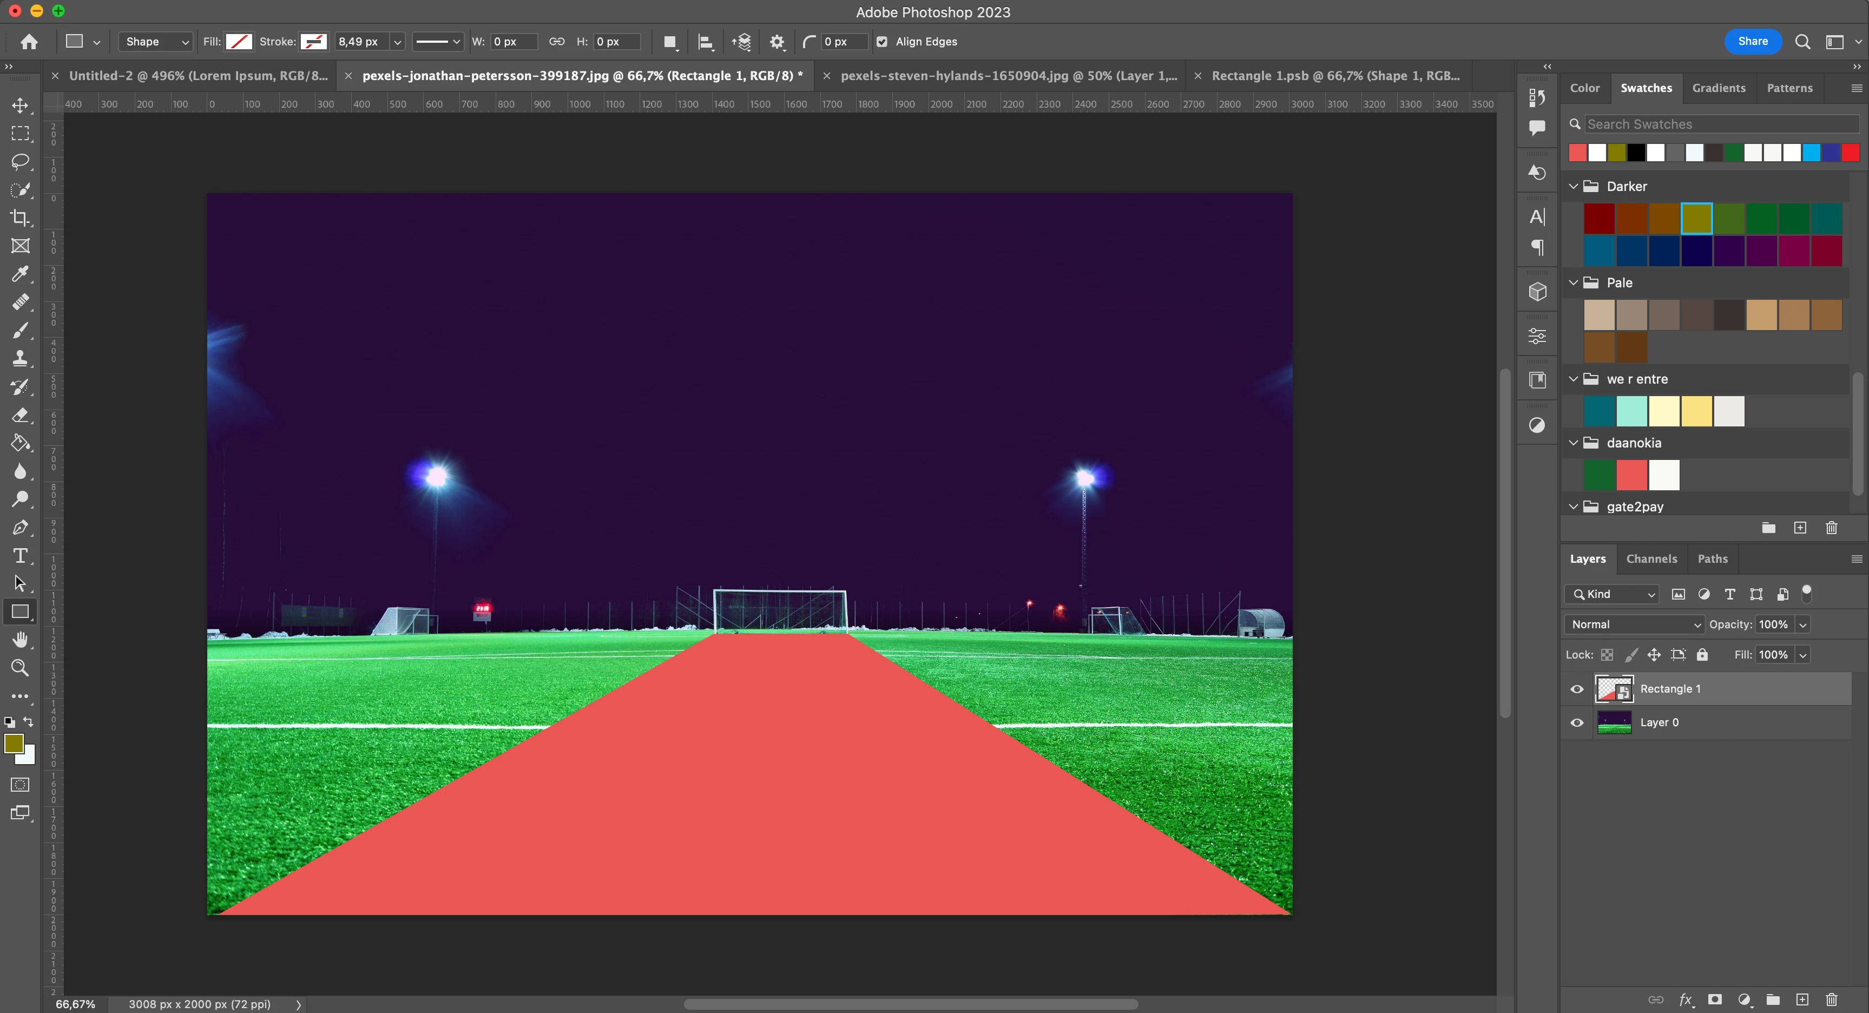Viewport: 1869px width, 1013px height.
Task: Click the Add layer mask icon
Action: [1714, 999]
